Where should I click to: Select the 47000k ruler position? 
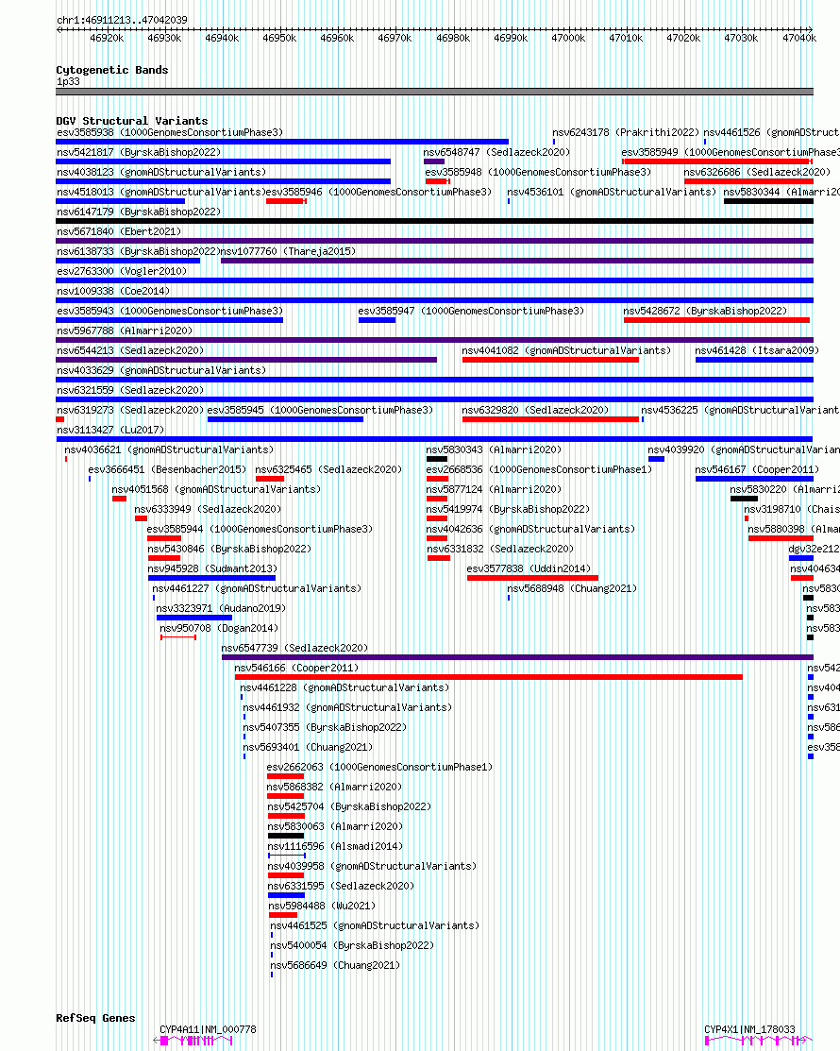coord(568,38)
